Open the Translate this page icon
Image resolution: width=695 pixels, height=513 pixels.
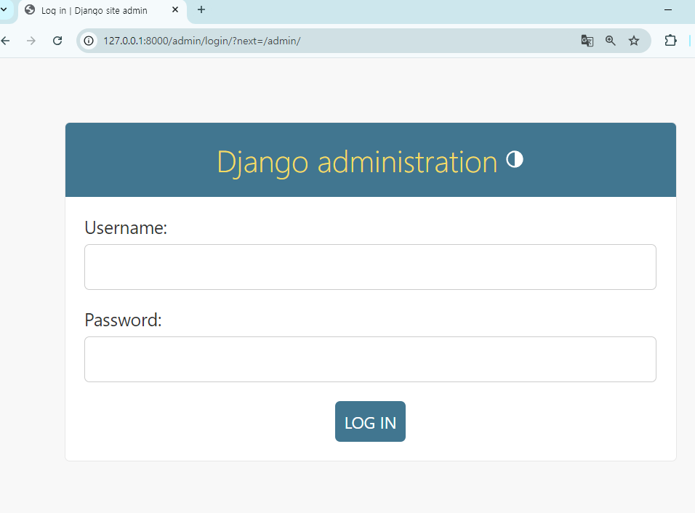tap(587, 41)
